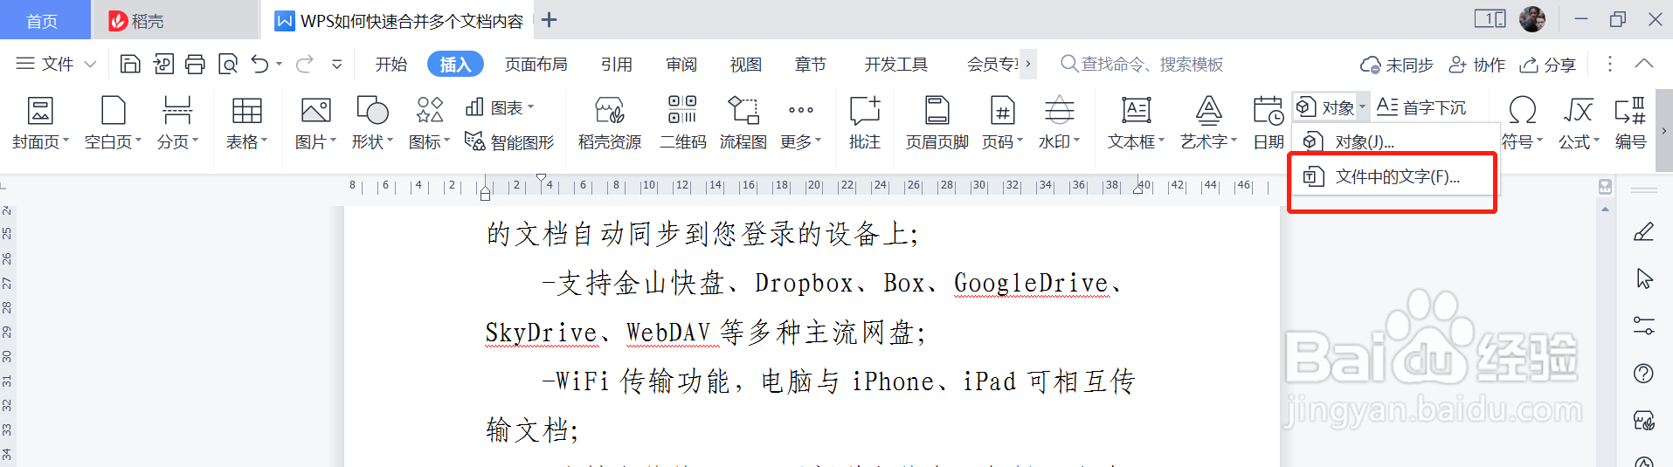This screenshot has width=1673, height=467.
Task: Click the command search box
Action: click(1142, 64)
